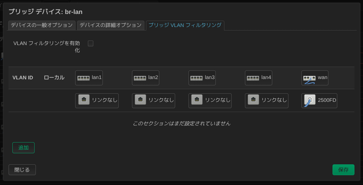This screenshot has width=363, height=185.
Task: Click リンクなし status under lan3
Action: click(x=218, y=100)
